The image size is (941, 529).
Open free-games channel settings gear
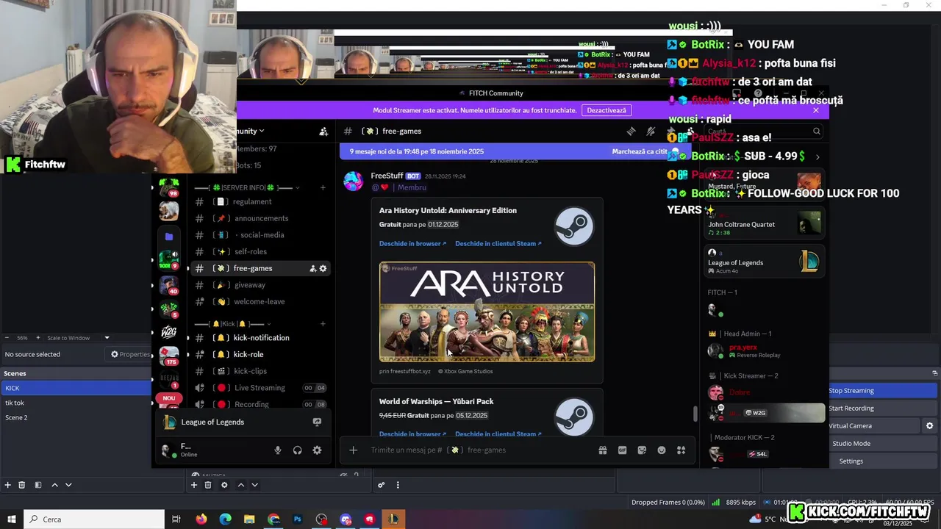click(323, 268)
